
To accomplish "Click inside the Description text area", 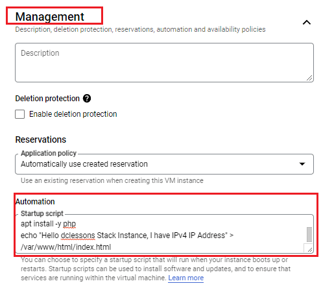I will tap(164, 62).
